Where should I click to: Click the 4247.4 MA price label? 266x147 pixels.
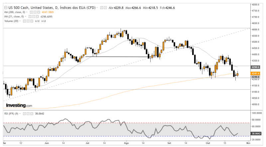pos(255,73)
